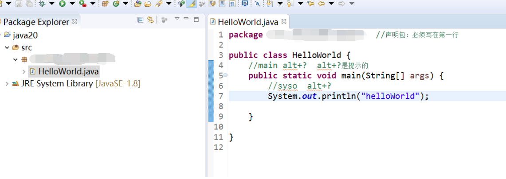Viewport: 506px width, 179px height.
Task: Click the monitor-shaped toolbar icon
Action: (x=245, y=4)
